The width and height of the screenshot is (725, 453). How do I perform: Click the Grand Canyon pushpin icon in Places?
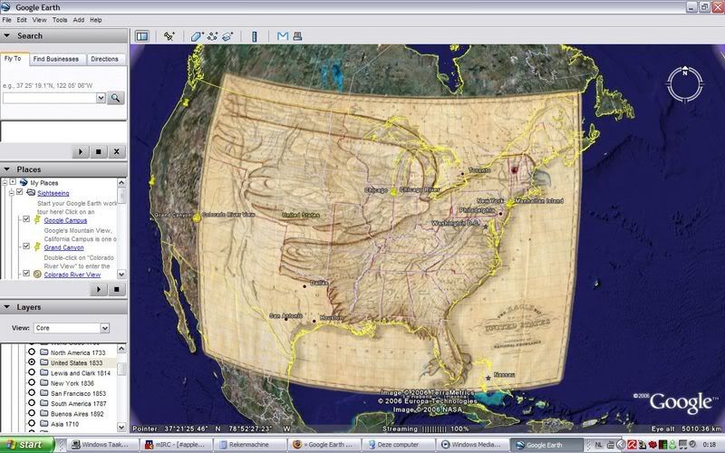tap(37, 247)
